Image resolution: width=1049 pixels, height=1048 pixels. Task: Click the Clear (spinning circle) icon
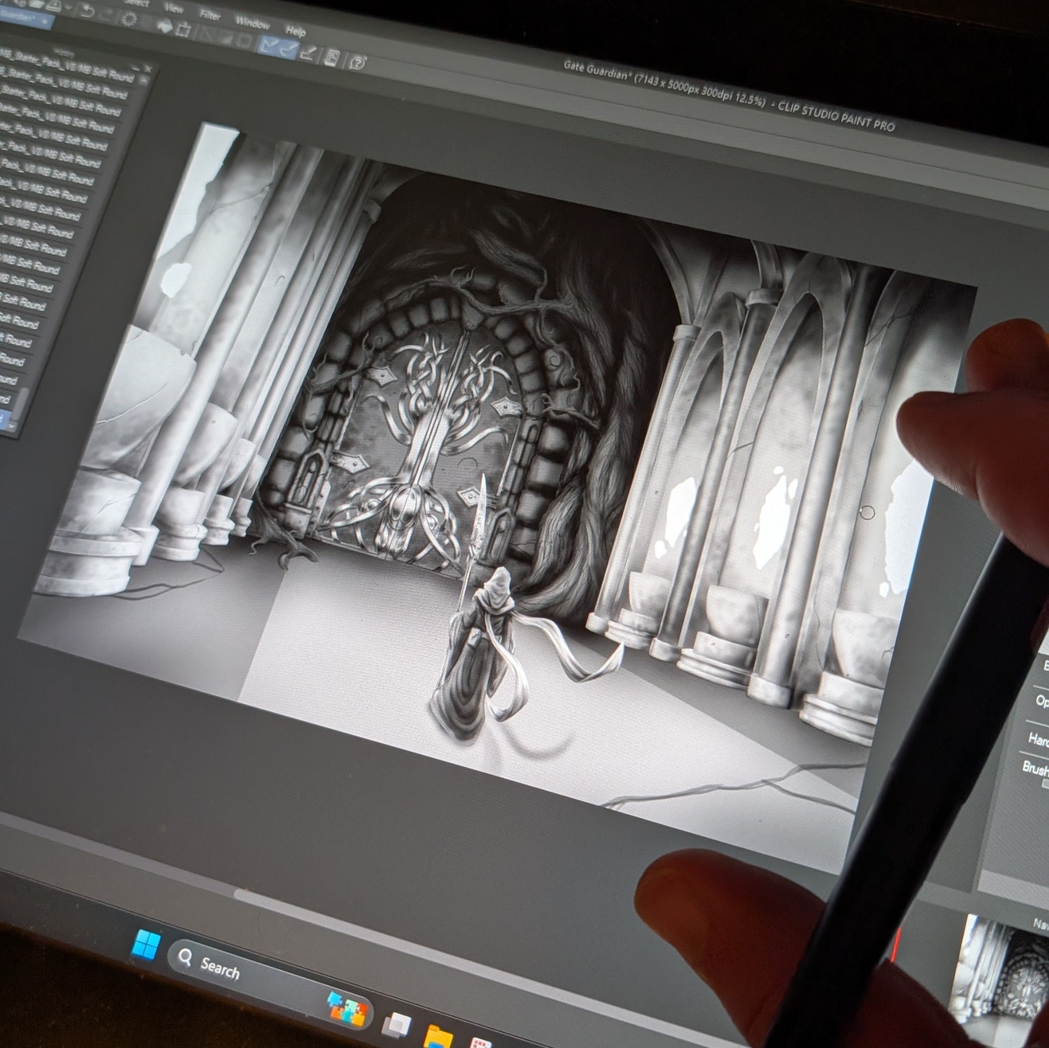point(129,19)
